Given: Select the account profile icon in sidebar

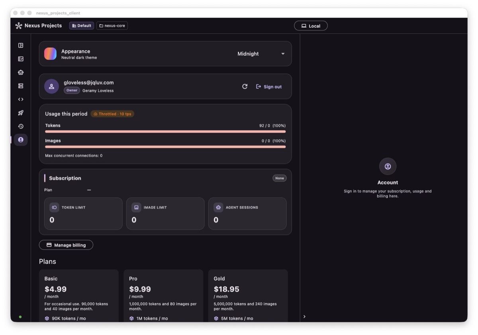Looking at the screenshot, I should click(21, 140).
